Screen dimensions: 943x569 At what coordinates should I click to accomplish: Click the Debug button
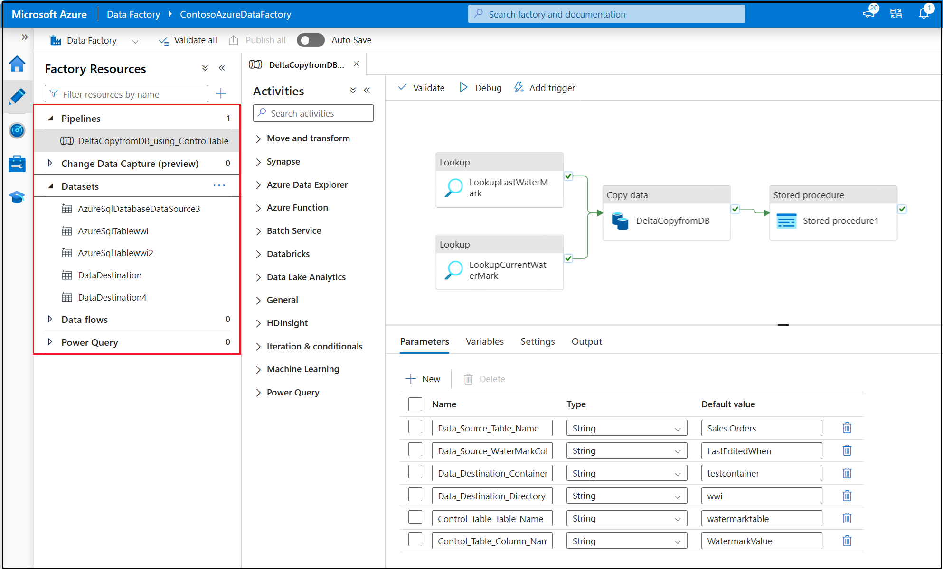click(481, 88)
